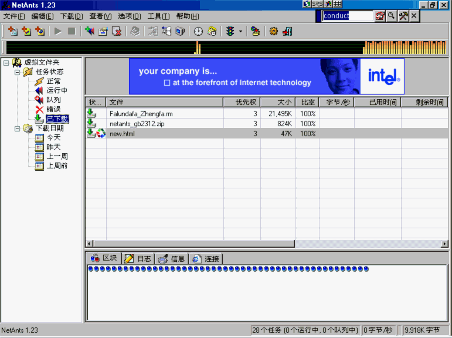This screenshot has width=452, height=338.
Task: Click the Start download play icon
Action: pyautogui.click(x=58, y=31)
